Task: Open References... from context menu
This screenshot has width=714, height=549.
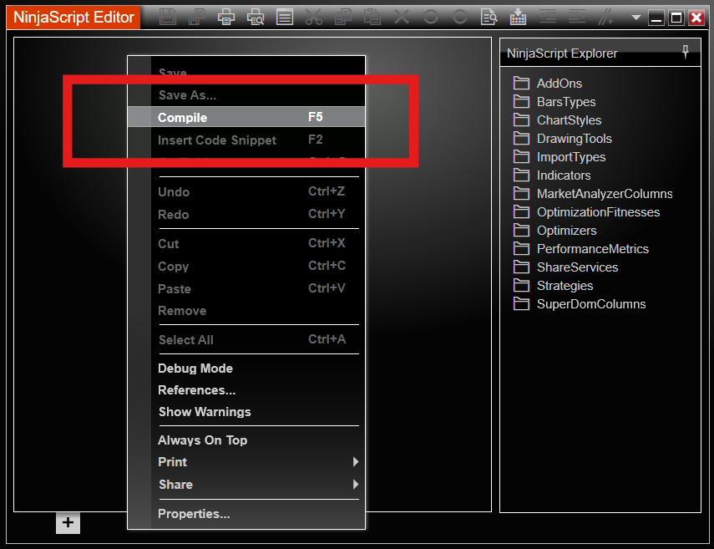Action: point(246,390)
